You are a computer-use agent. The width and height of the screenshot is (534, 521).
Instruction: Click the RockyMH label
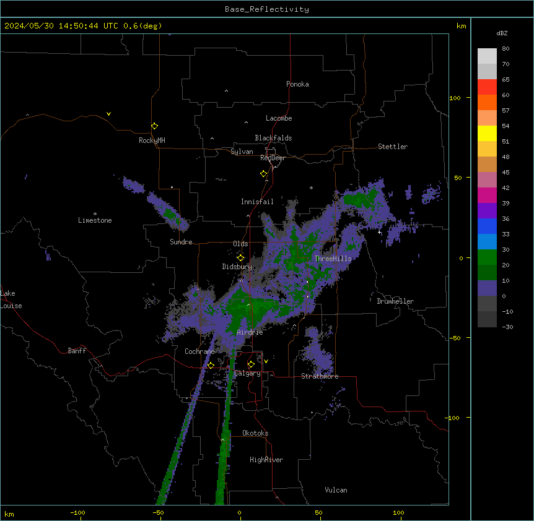pos(152,140)
